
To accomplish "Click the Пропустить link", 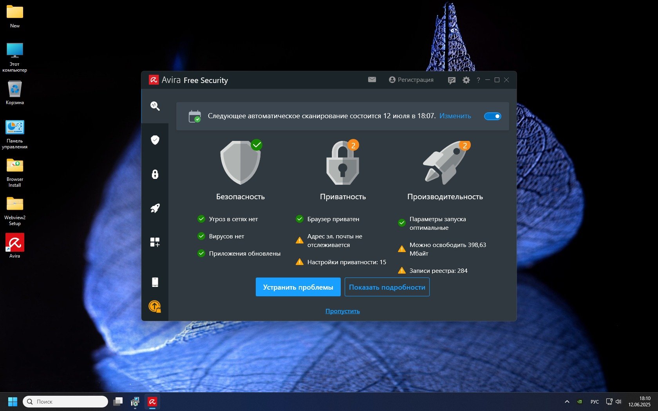I will click(342, 311).
